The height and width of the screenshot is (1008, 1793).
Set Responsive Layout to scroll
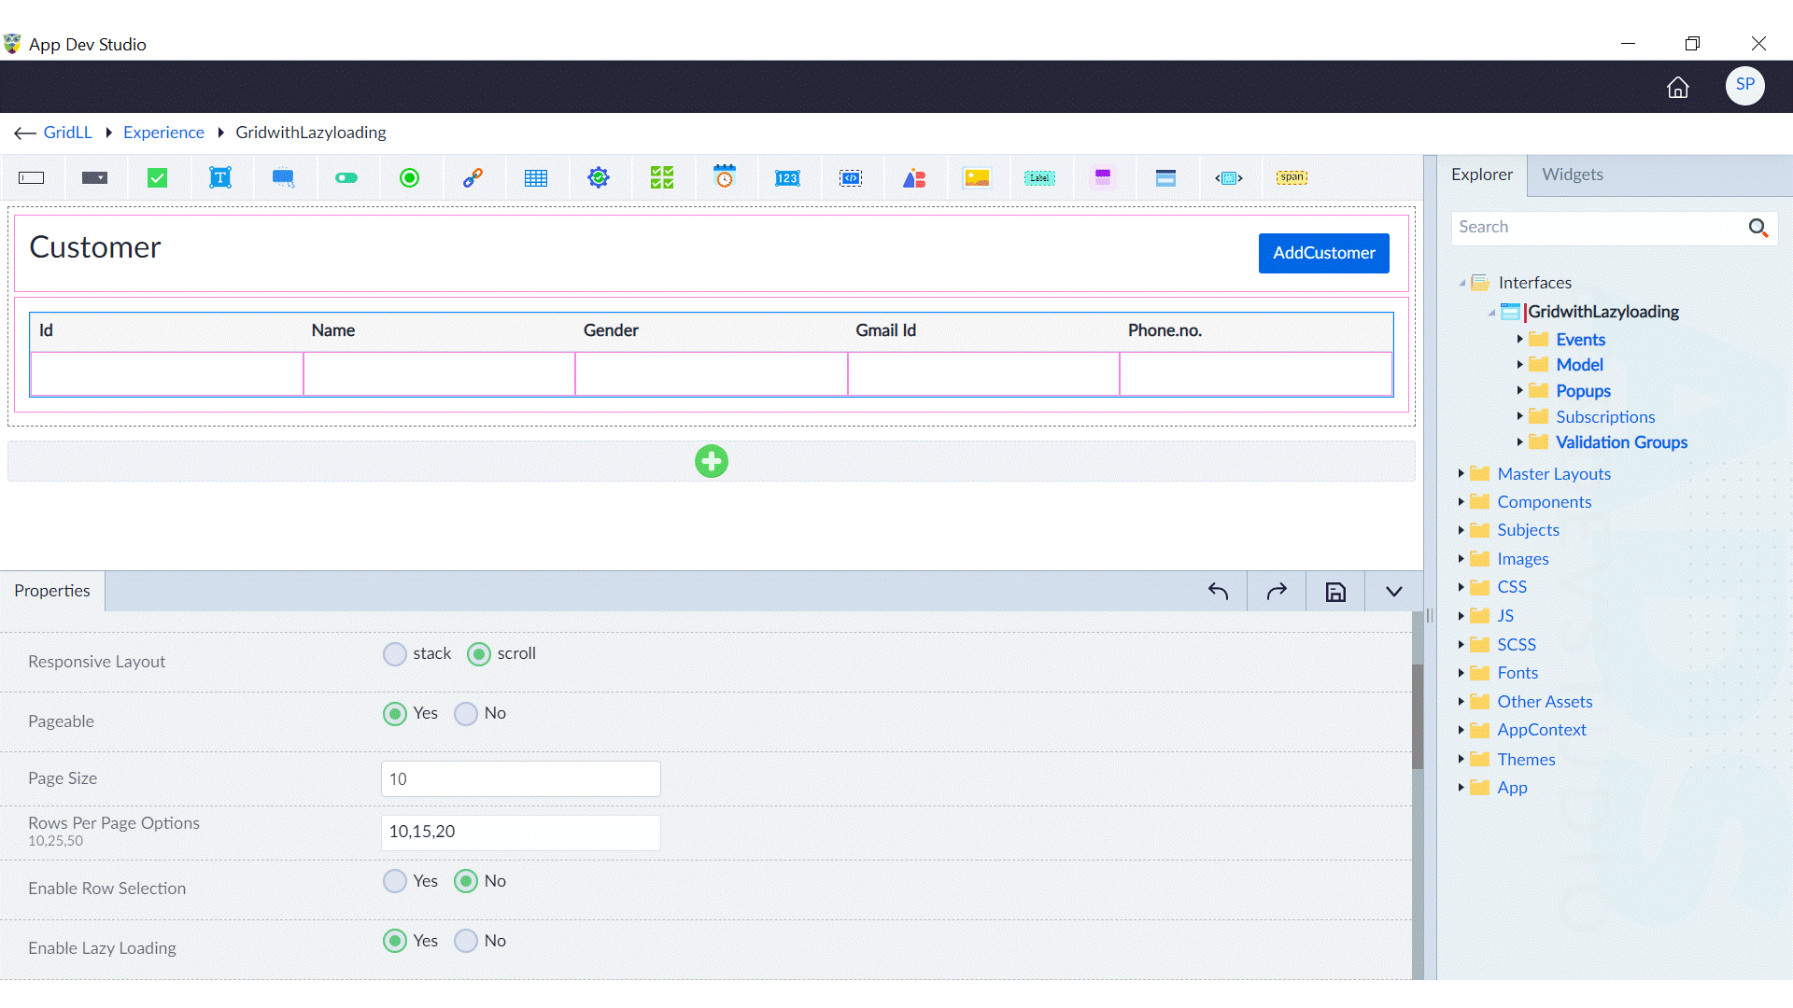(x=479, y=653)
